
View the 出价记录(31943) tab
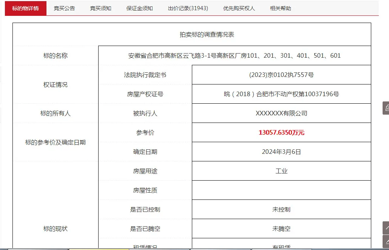click(x=188, y=8)
